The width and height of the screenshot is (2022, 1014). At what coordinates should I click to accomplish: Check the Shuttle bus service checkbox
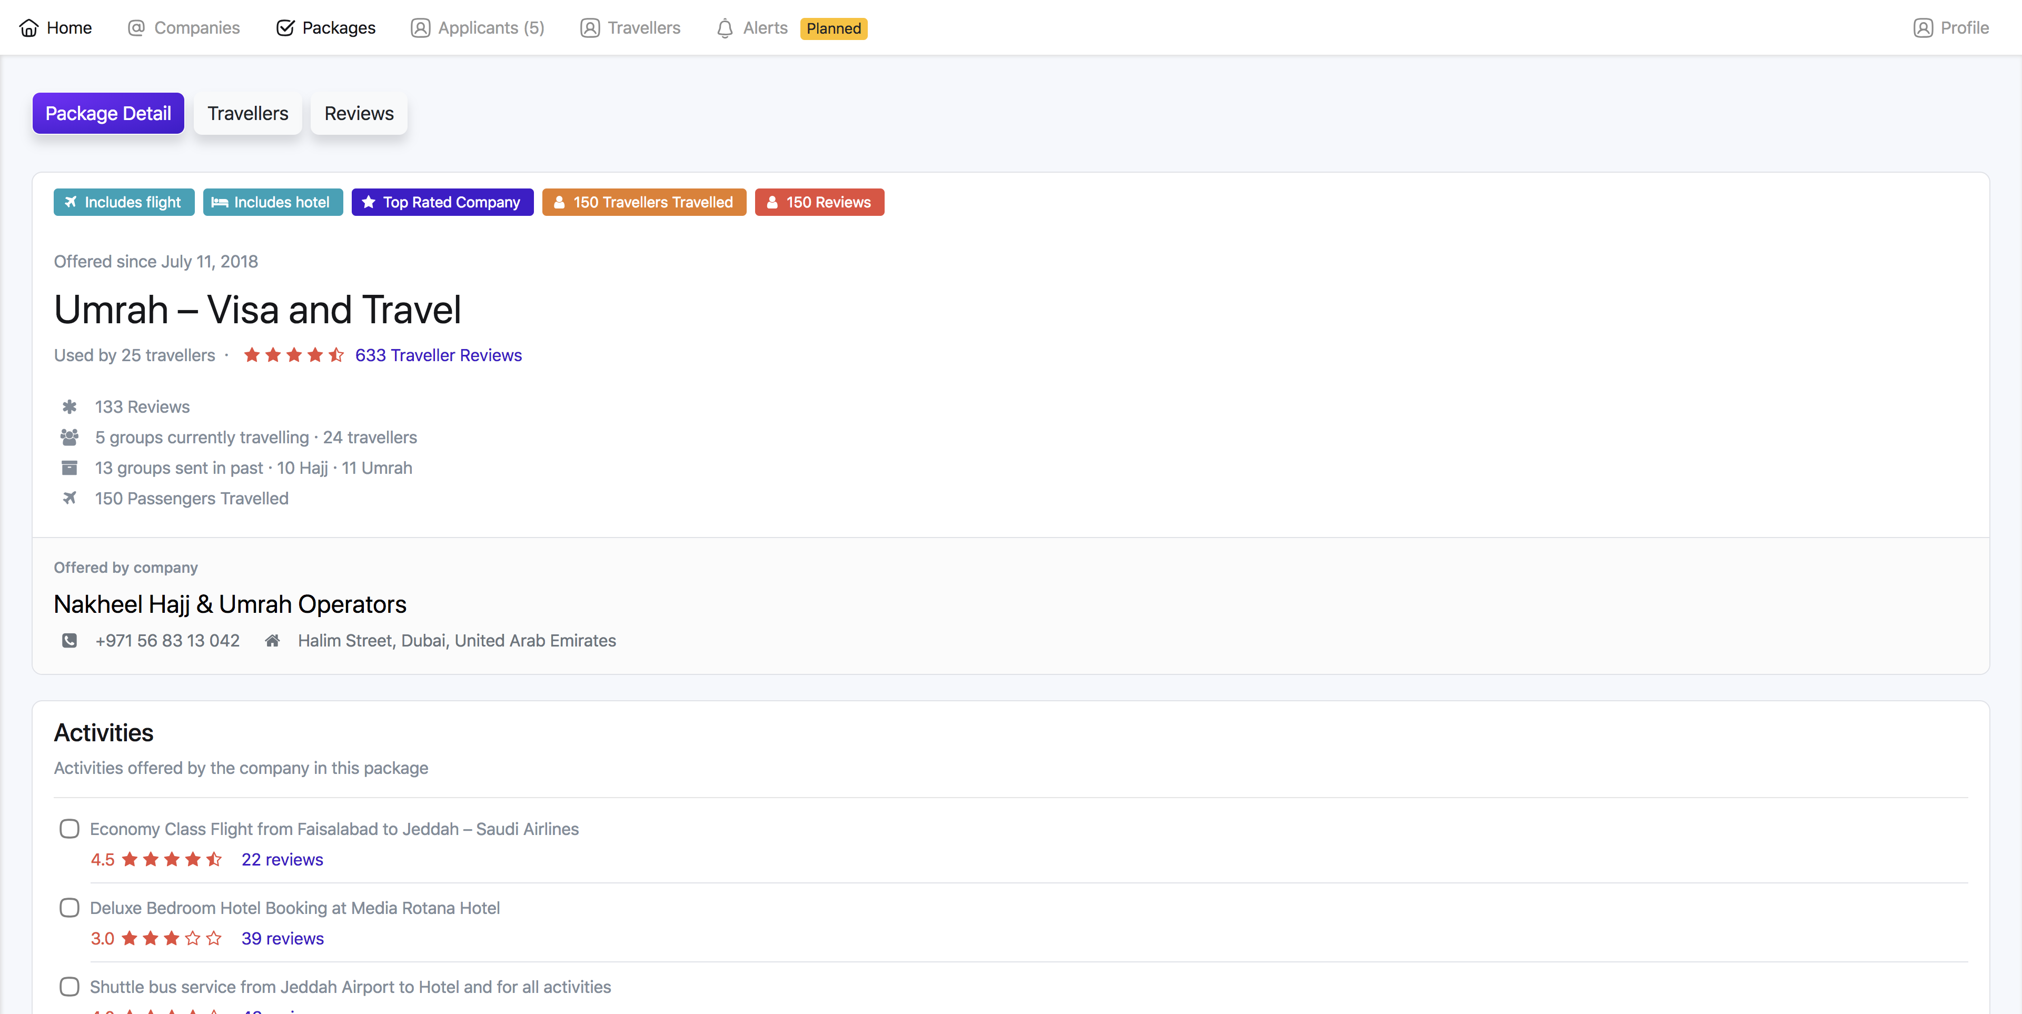tap(69, 987)
